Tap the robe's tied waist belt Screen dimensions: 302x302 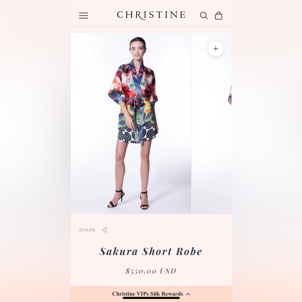click(x=137, y=100)
